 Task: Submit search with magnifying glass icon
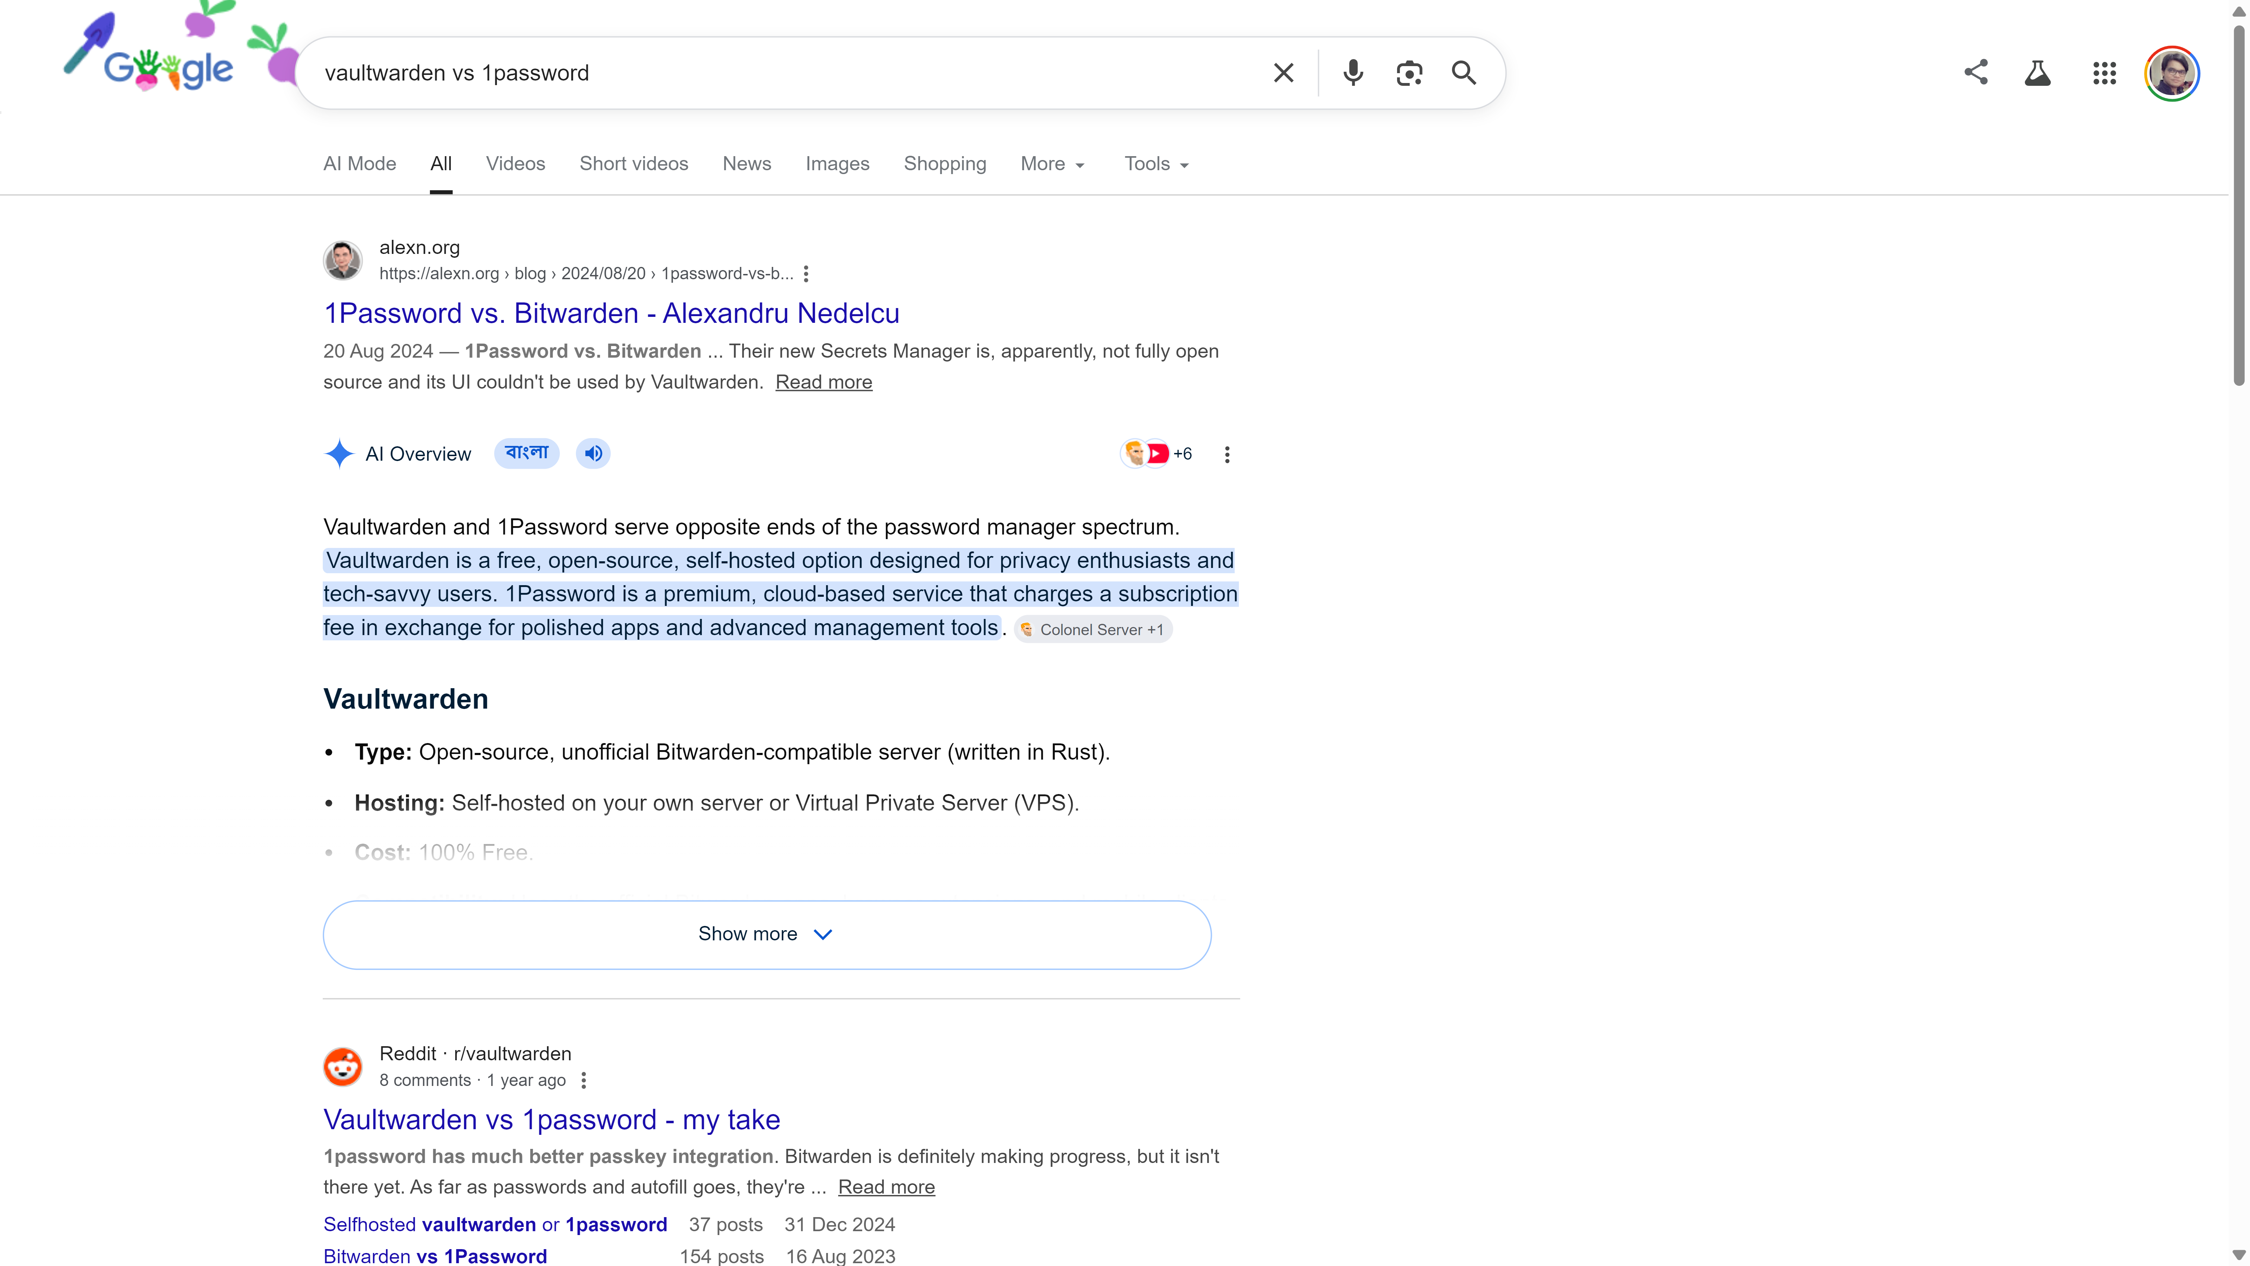[x=1464, y=72]
